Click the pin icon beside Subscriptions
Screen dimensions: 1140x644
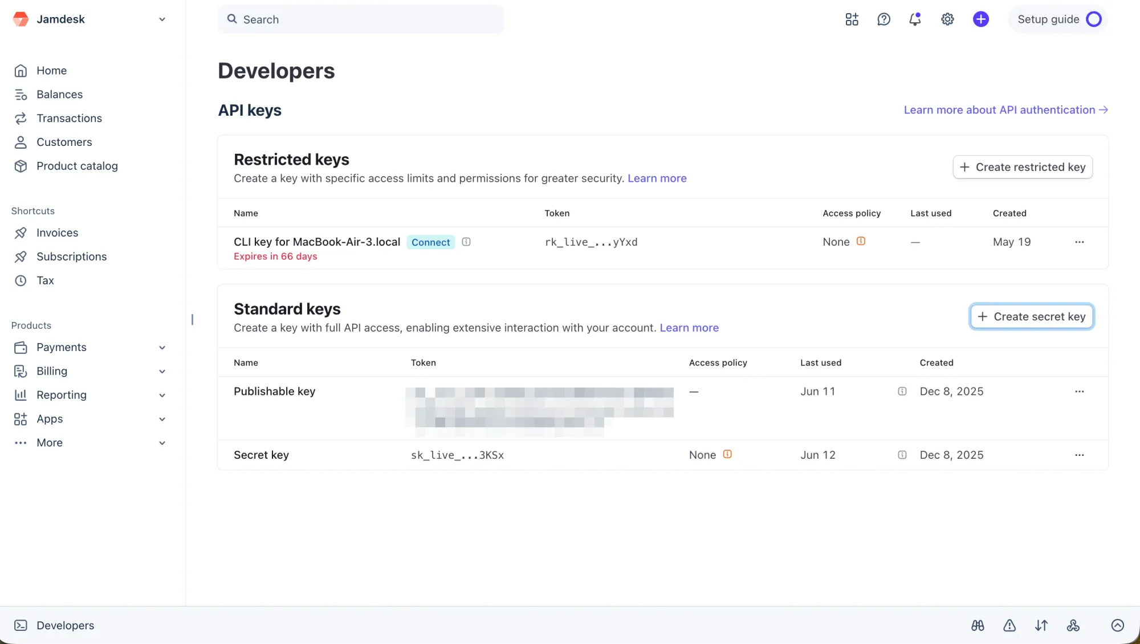point(21,257)
